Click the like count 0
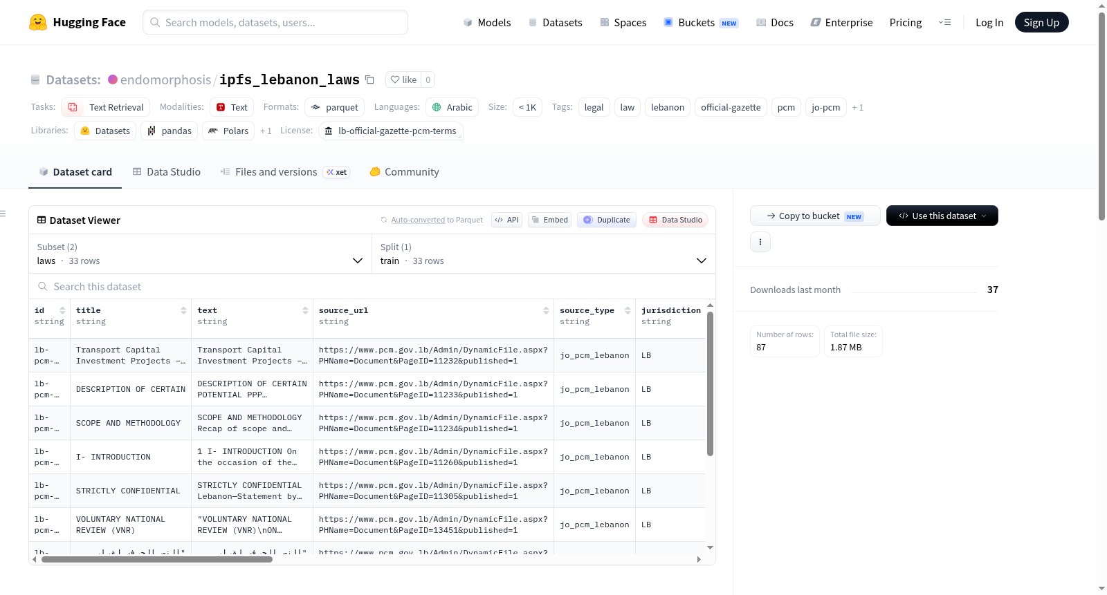 coord(428,79)
